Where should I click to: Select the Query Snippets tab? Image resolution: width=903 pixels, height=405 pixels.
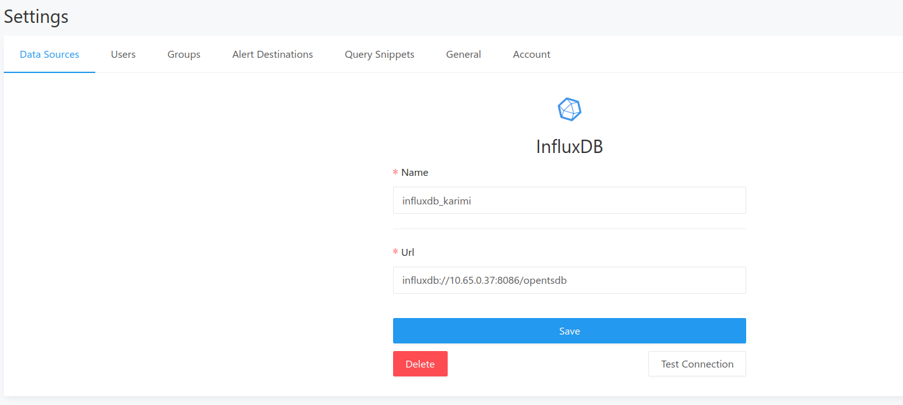coord(380,55)
